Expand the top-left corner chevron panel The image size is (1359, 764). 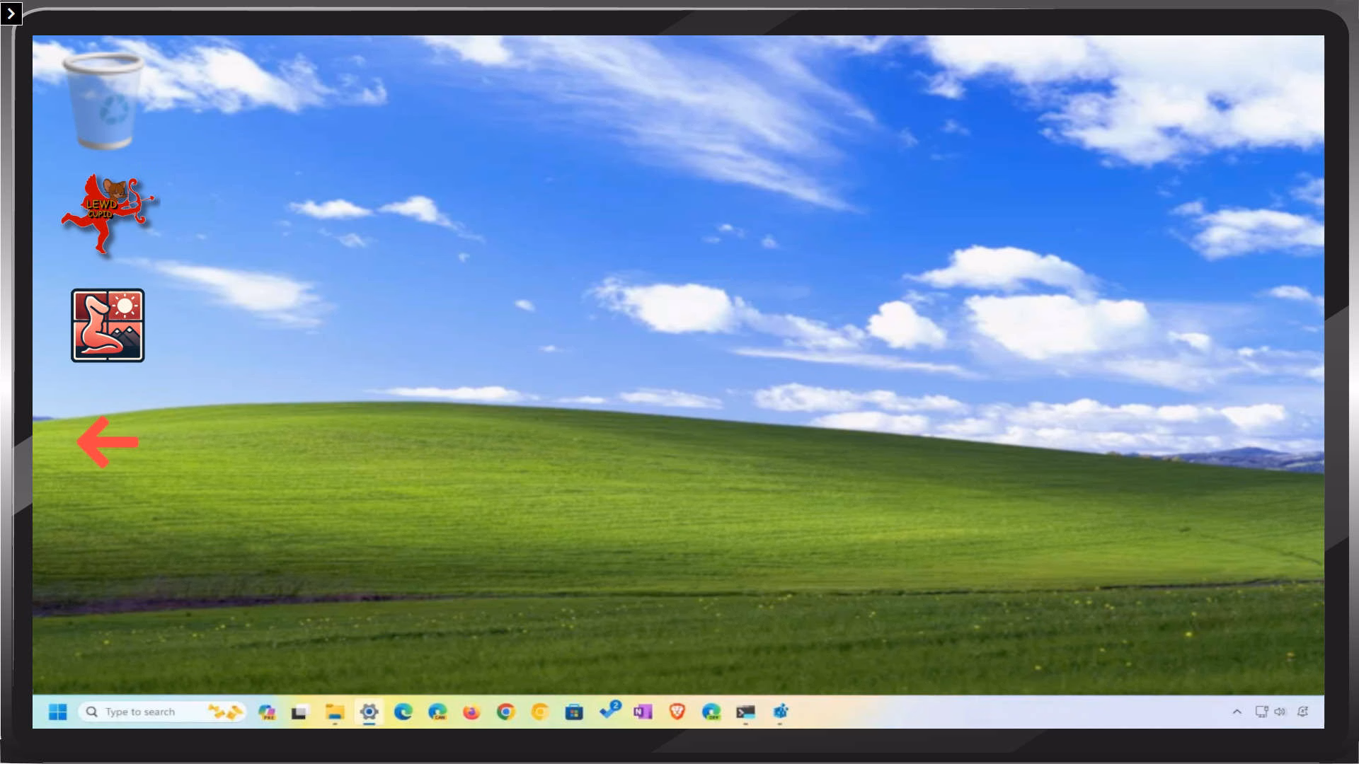tap(11, 13)
